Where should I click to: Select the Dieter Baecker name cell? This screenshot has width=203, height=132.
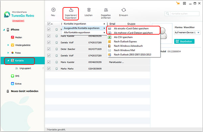pos(68,49)
